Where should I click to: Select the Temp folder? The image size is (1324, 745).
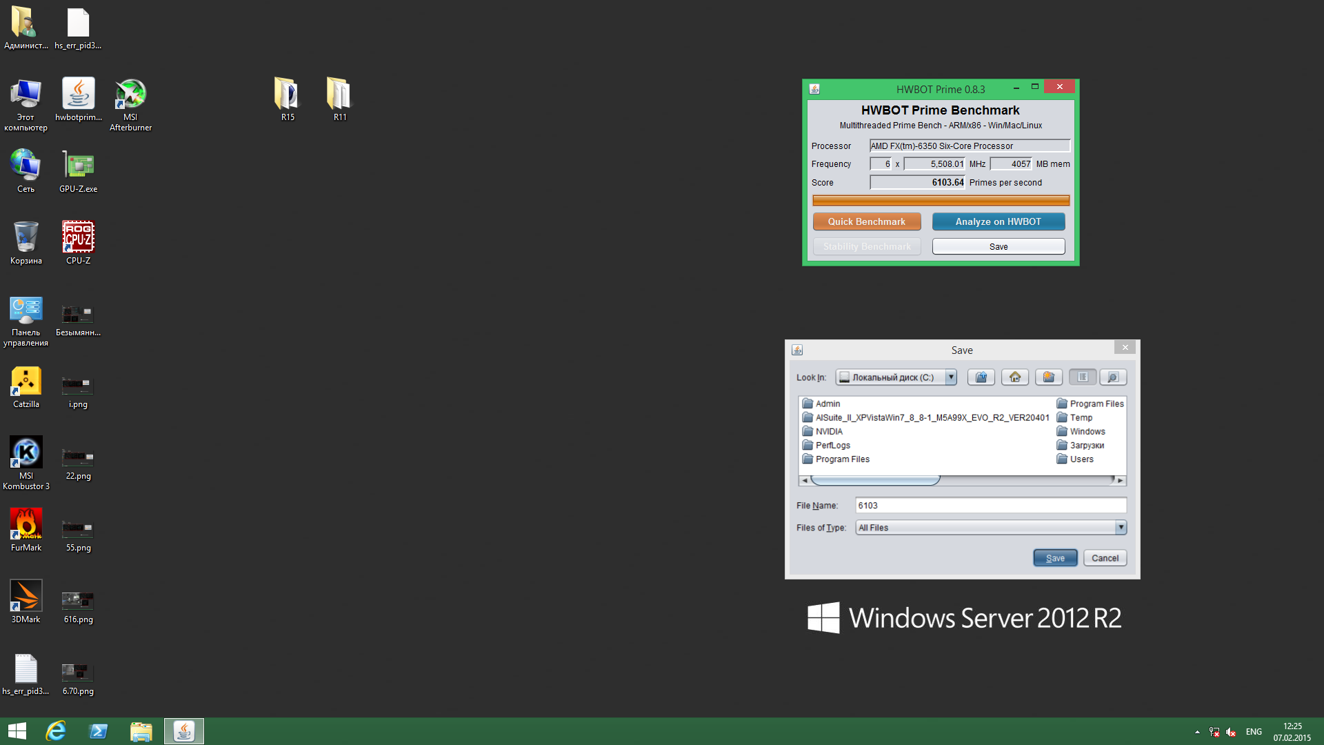click(x=1074, y=417)
